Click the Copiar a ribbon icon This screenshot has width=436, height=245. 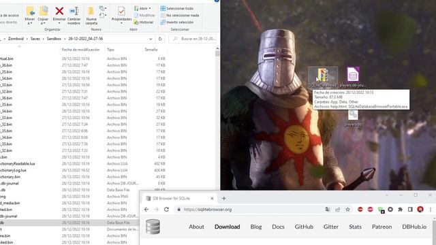(x=44, y=11)
